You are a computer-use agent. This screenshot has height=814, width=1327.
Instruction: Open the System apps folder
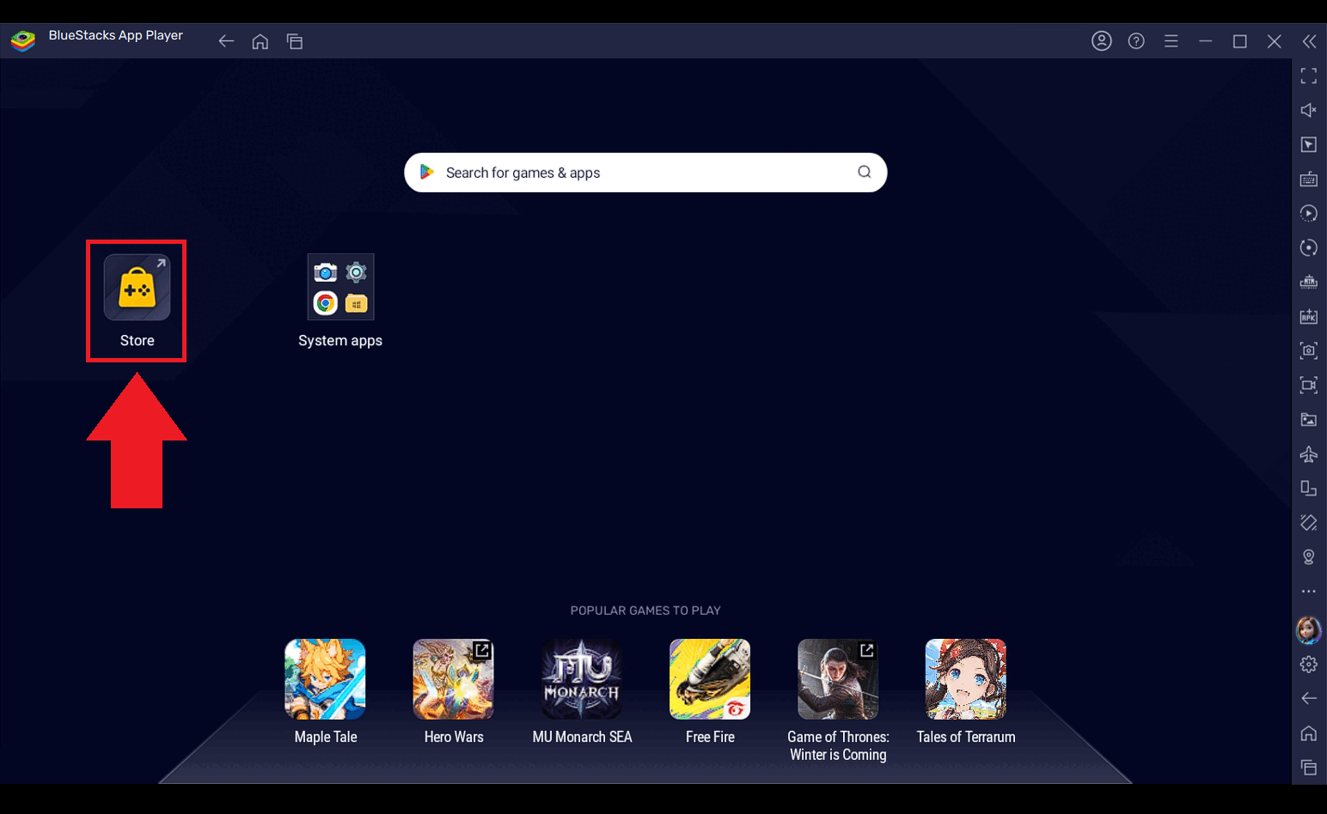pos(340,286)
